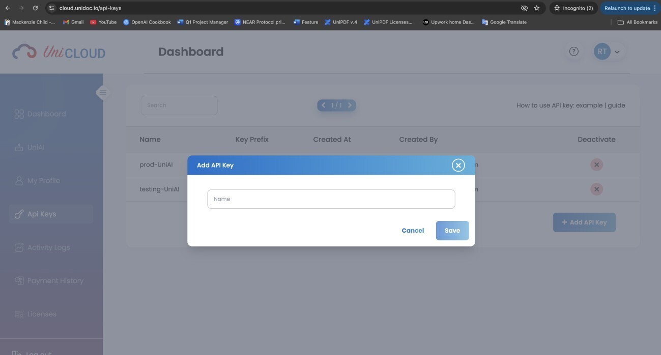Deactivate the prod-UniAI API key

coord(596,164)
